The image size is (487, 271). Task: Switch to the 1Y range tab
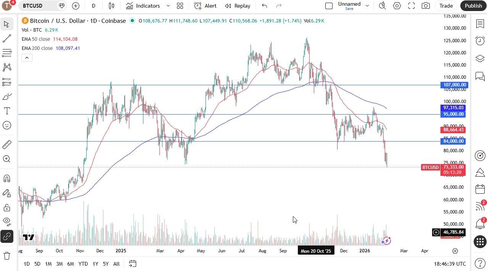[x=95, y=264]
